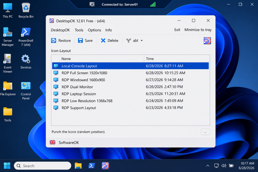Click monitor icon beside RDP Support Layout
Viewport: 258px width, 172px height.
click(56, 108)
